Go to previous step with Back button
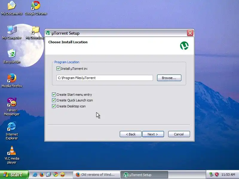239x179 pixels. [131, 134]
